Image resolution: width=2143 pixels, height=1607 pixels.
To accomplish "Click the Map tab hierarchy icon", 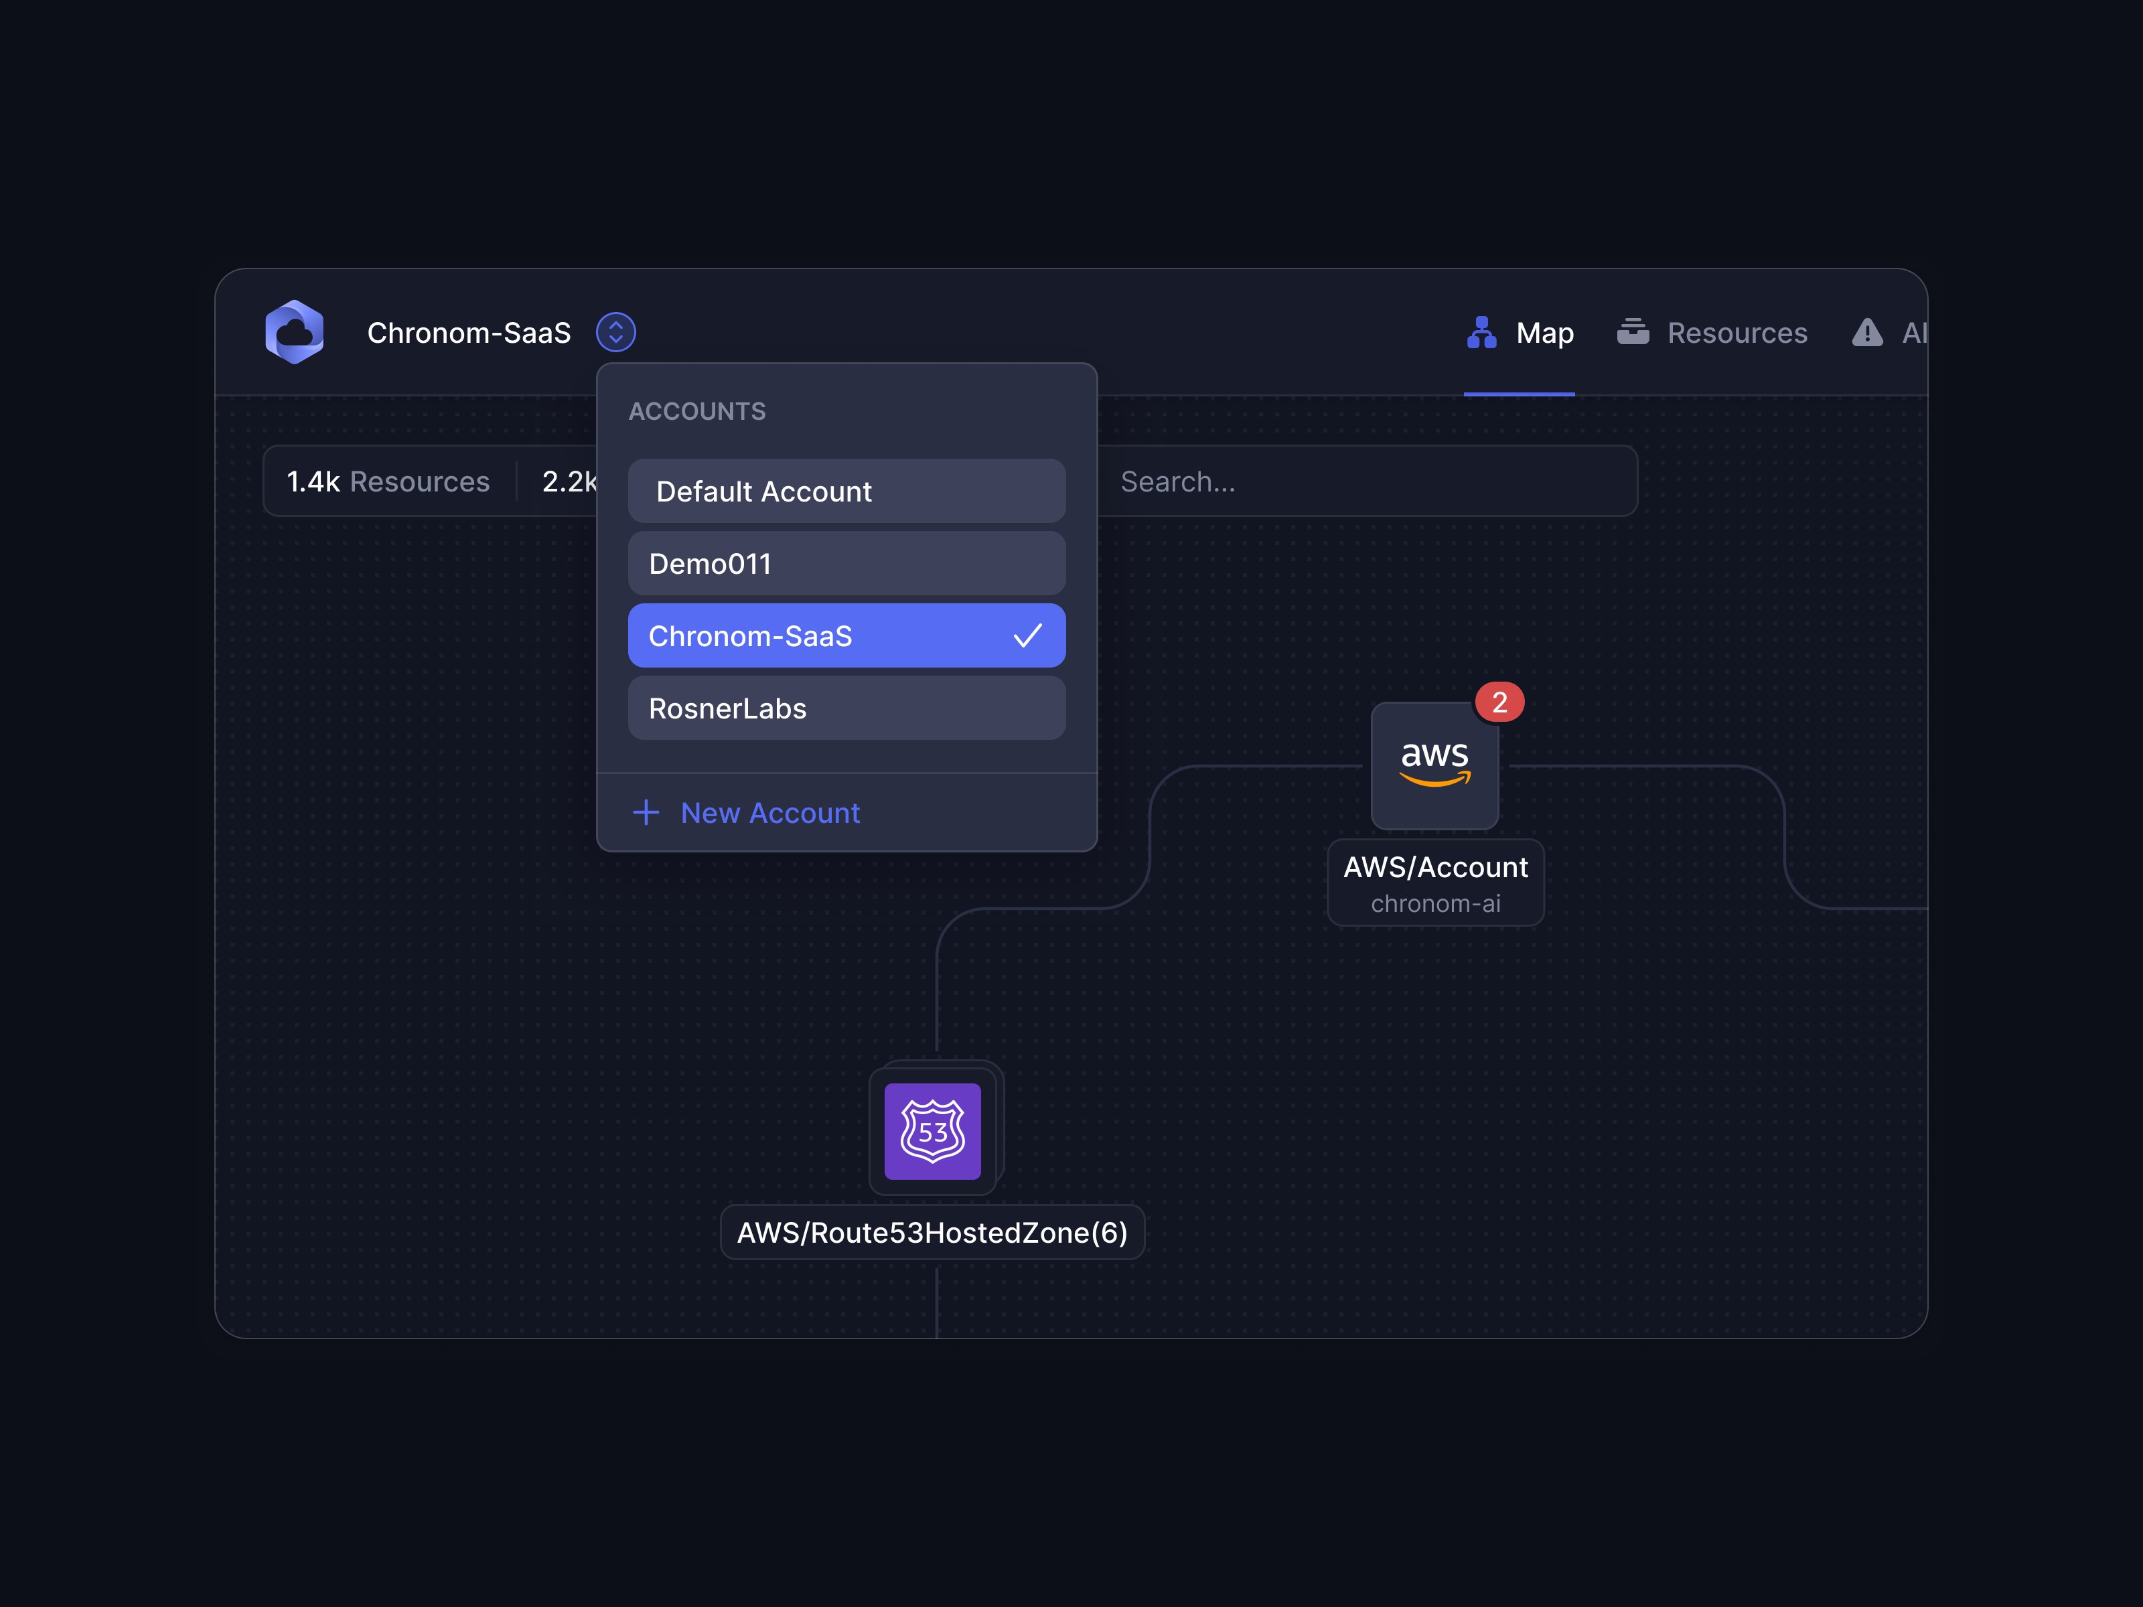I will coord(1481,332).
